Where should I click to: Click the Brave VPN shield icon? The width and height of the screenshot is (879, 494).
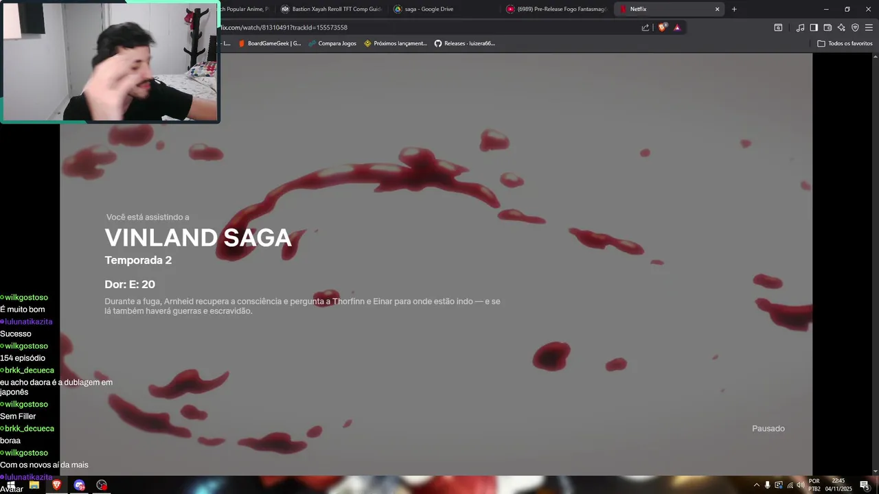[855, 27]
